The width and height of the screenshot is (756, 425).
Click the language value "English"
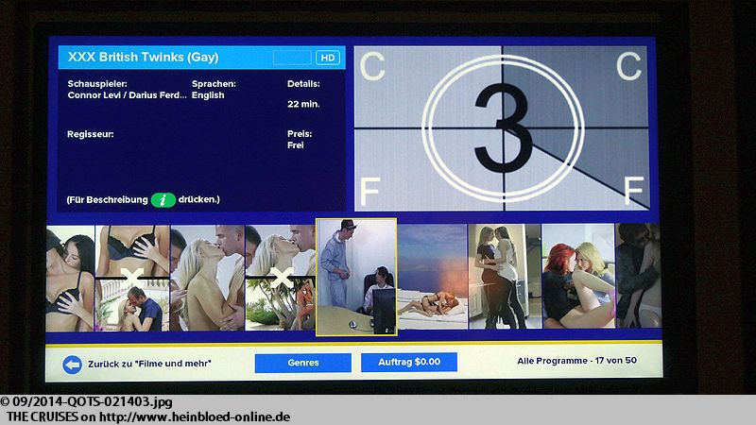coord(208,95)
